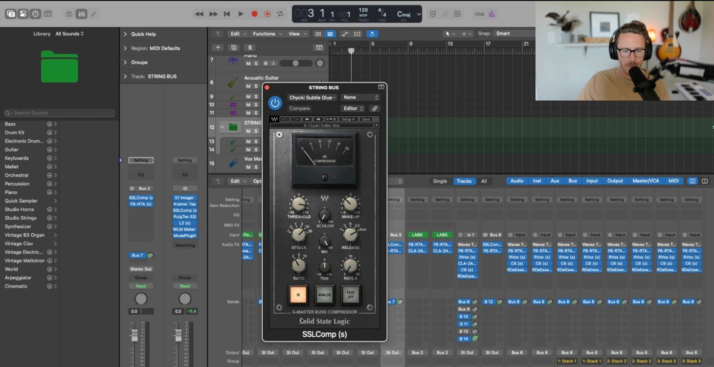Click the Capture Recording button
The image size is (714, 367).
pyautogui.click(x=268, y=14)
